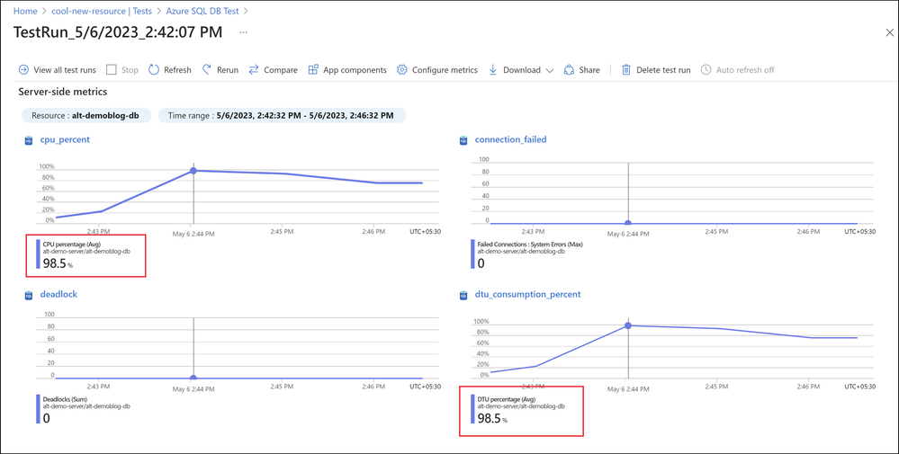Viewport: 899px width, 454px height.
Task: Click the cpu_percent chart data point
Action: [x=193, y=171]
